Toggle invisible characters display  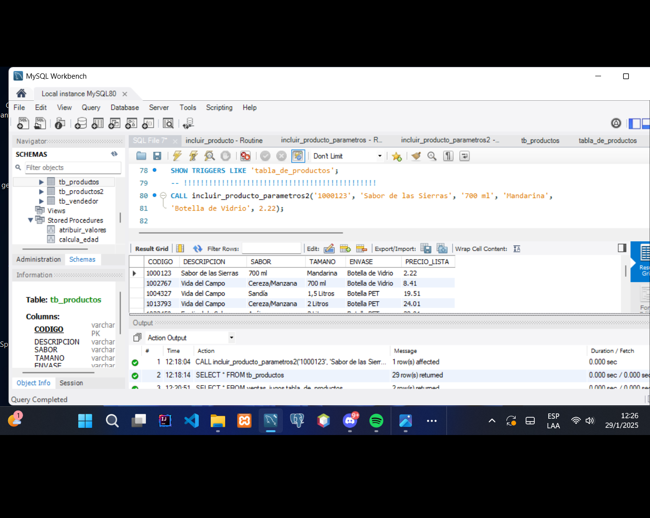pyautogui.click(x=448, y=156)
